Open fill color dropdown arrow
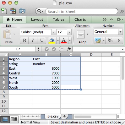This screenshot has height=125, width=125. click(58, 41)
